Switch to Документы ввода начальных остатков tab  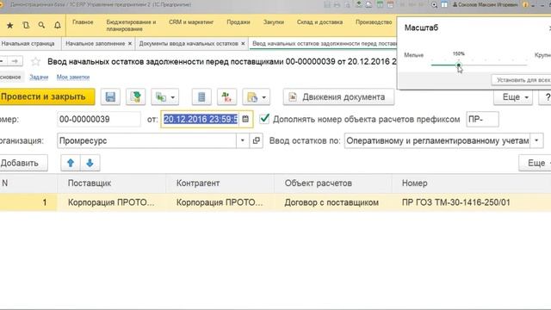click(189, 44)
